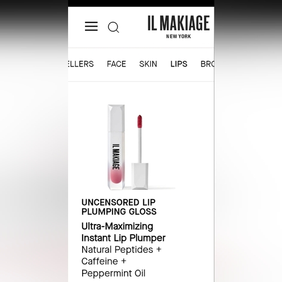Choose the partially visible BROWS tab

207,64
